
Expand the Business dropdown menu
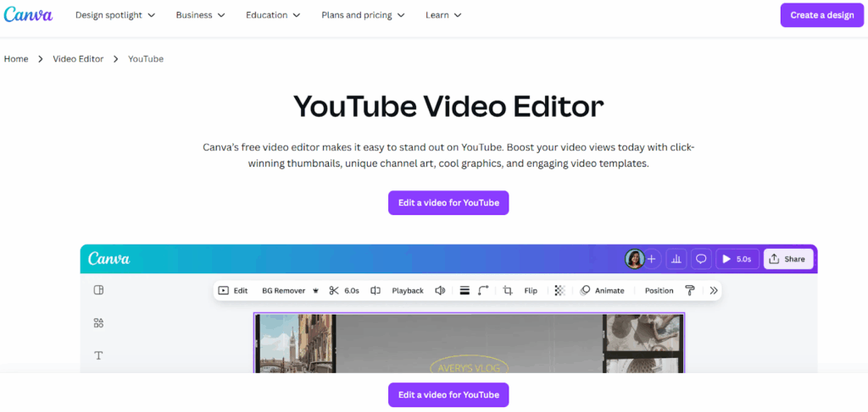(200, 15)
